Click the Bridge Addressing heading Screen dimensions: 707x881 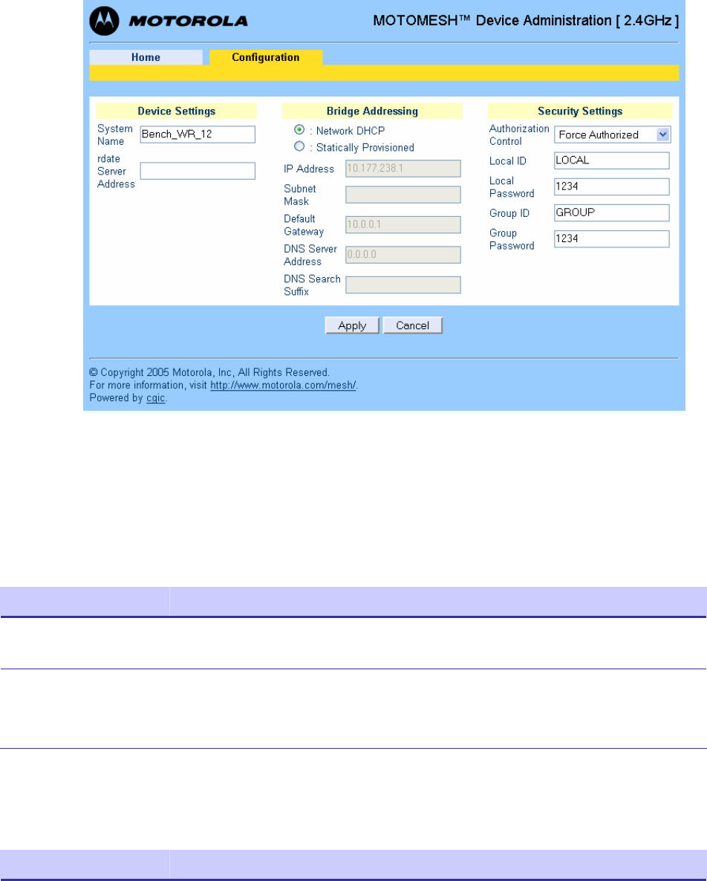pos(372,111)
